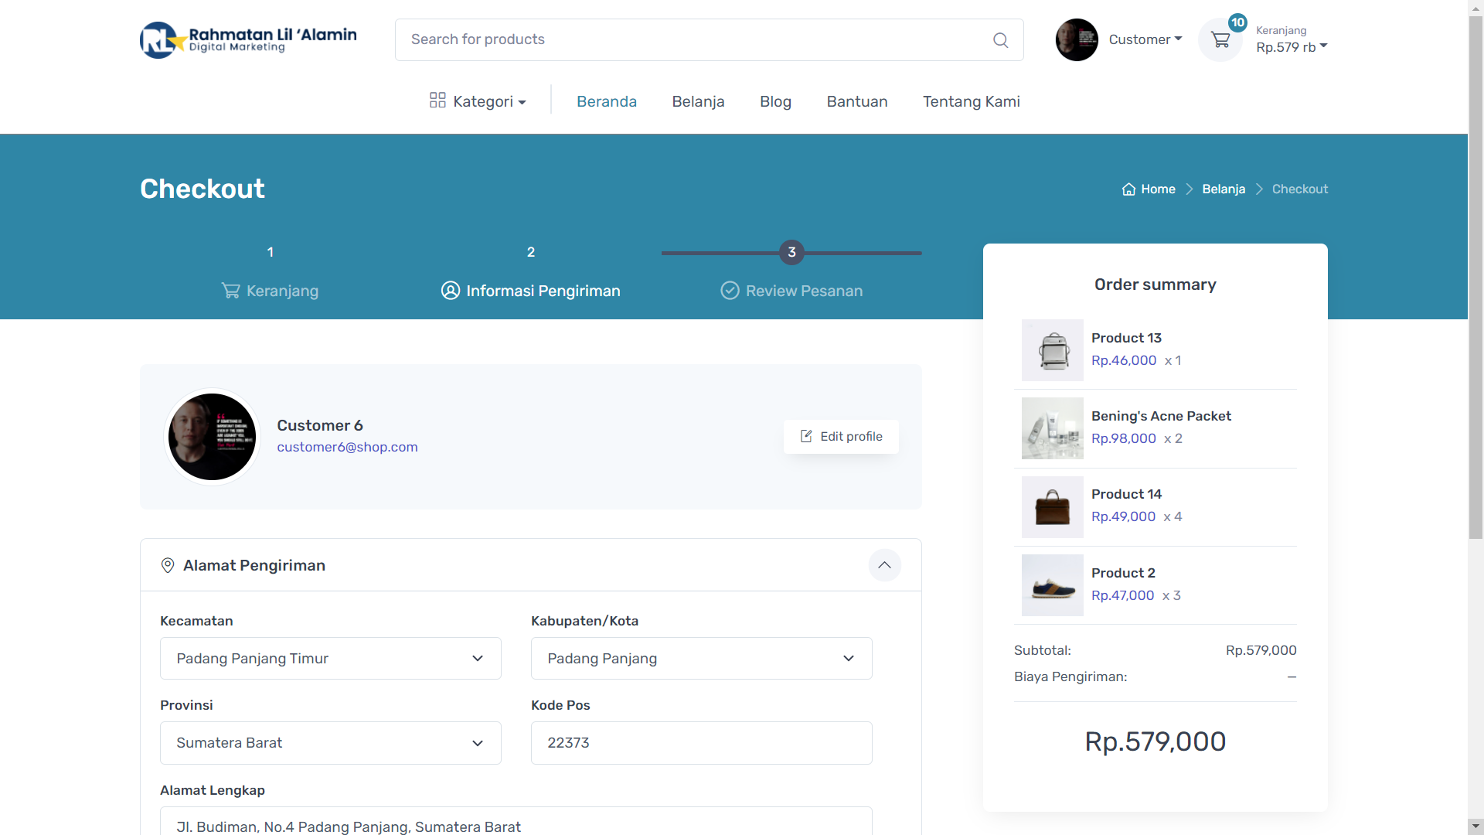Expand the Customer account menu
The height and width of the screenshot is (835, 1484).
(1145, 39)
